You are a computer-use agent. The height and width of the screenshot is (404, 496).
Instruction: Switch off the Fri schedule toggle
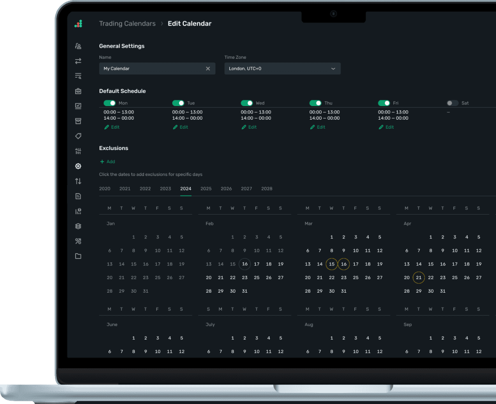384,103
